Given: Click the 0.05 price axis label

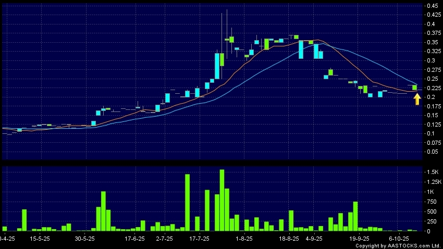Looking at the screenshot, I should (x=432, y=152).
